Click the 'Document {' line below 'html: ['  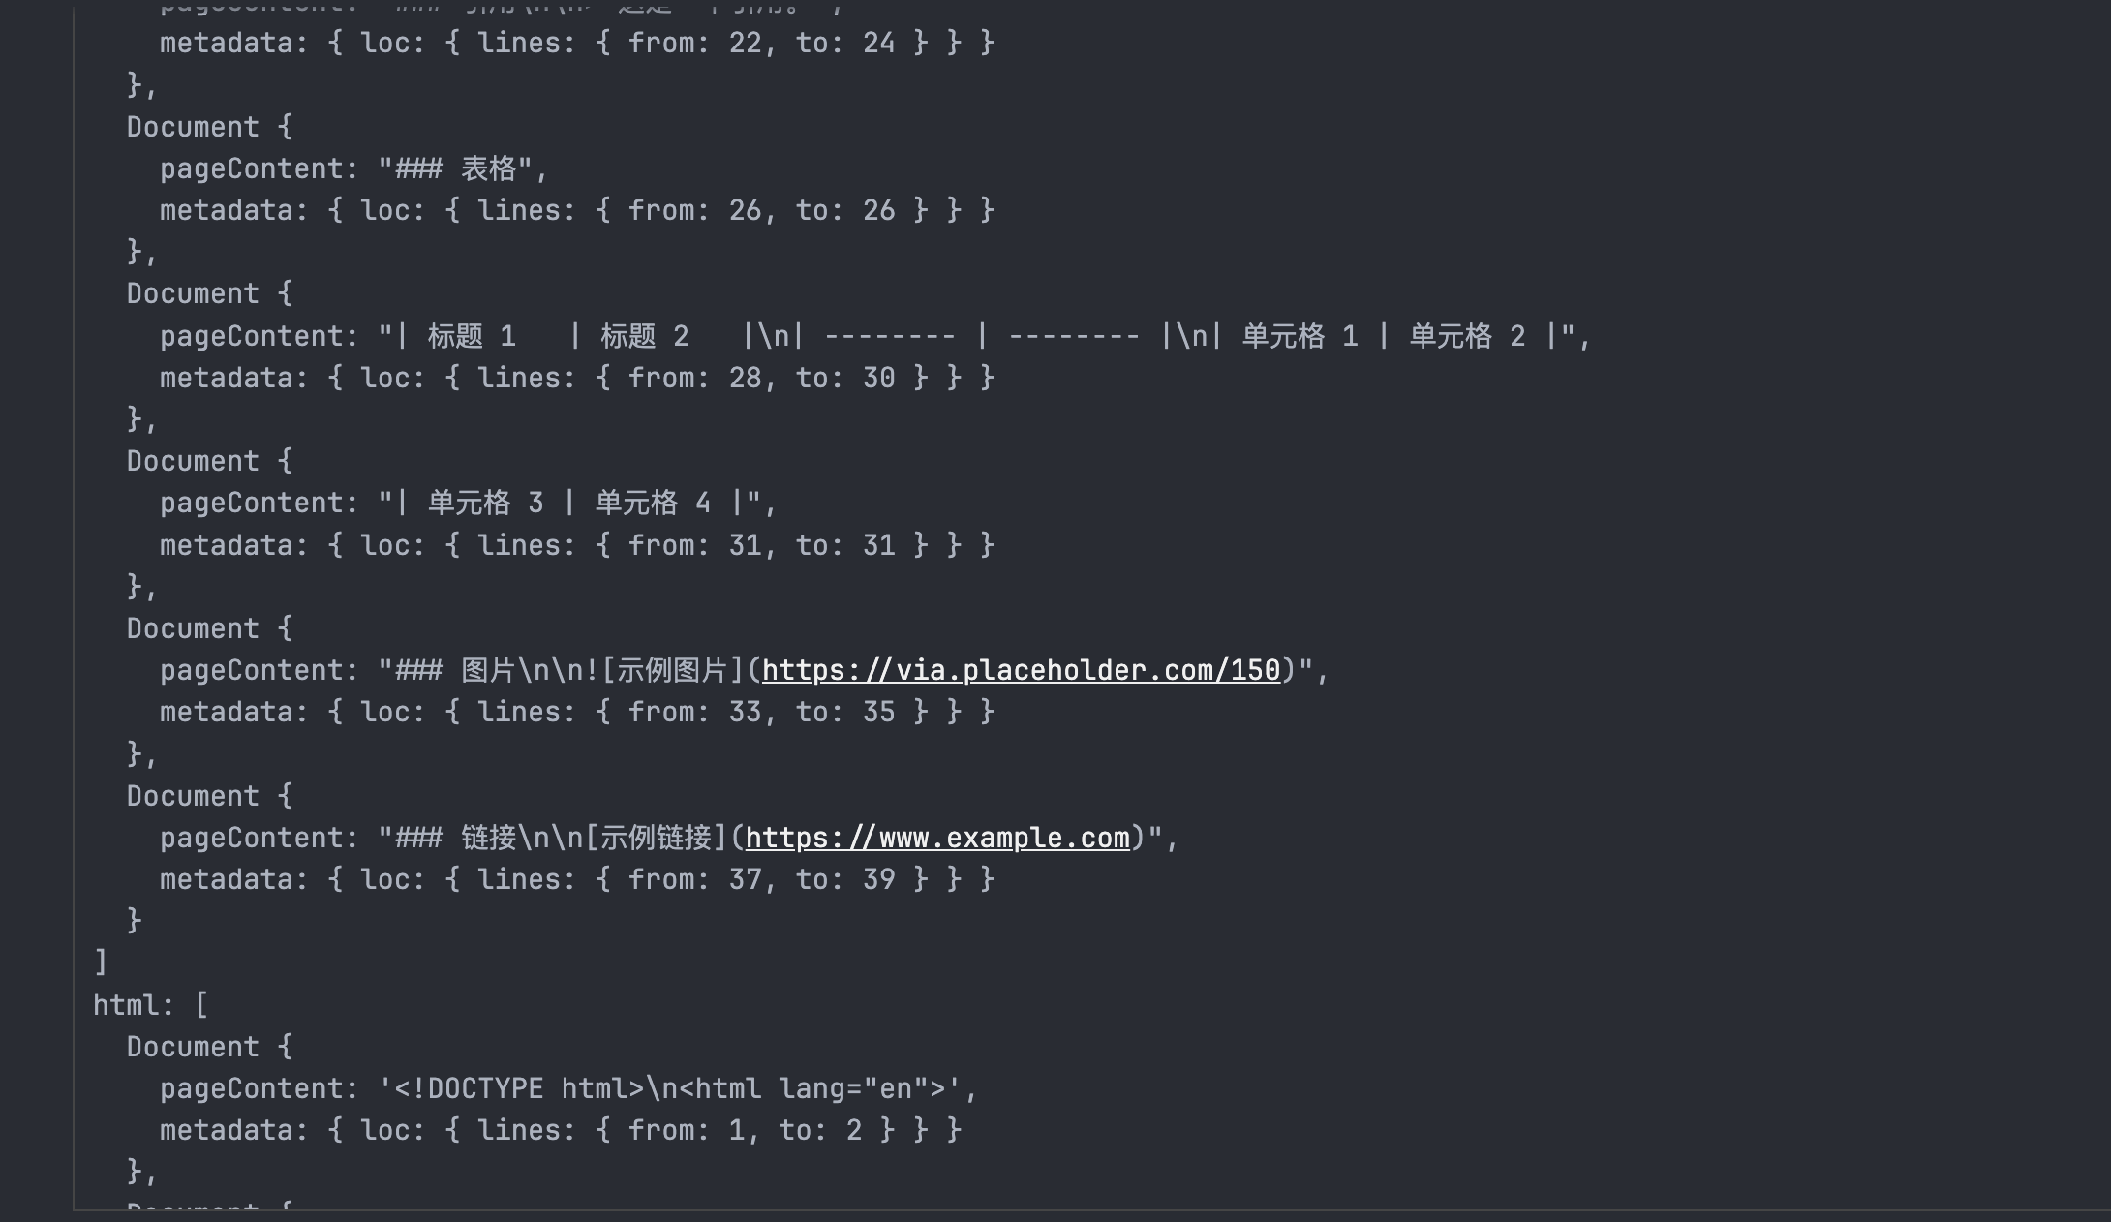209,1047
